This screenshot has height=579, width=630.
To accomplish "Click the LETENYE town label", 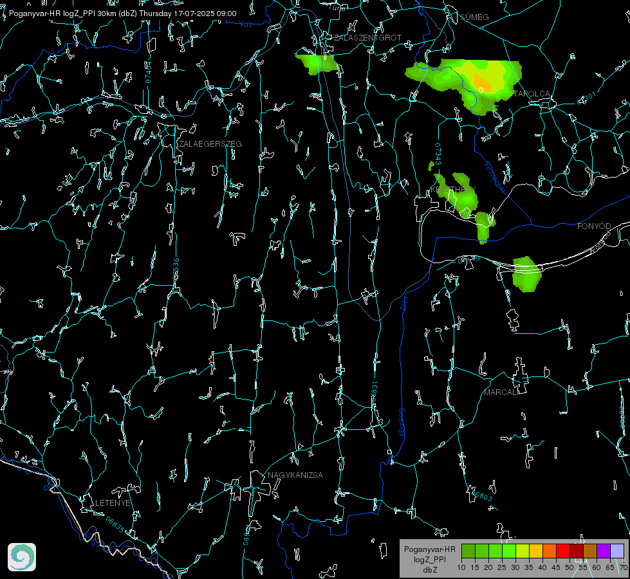I will pos(113,503).
